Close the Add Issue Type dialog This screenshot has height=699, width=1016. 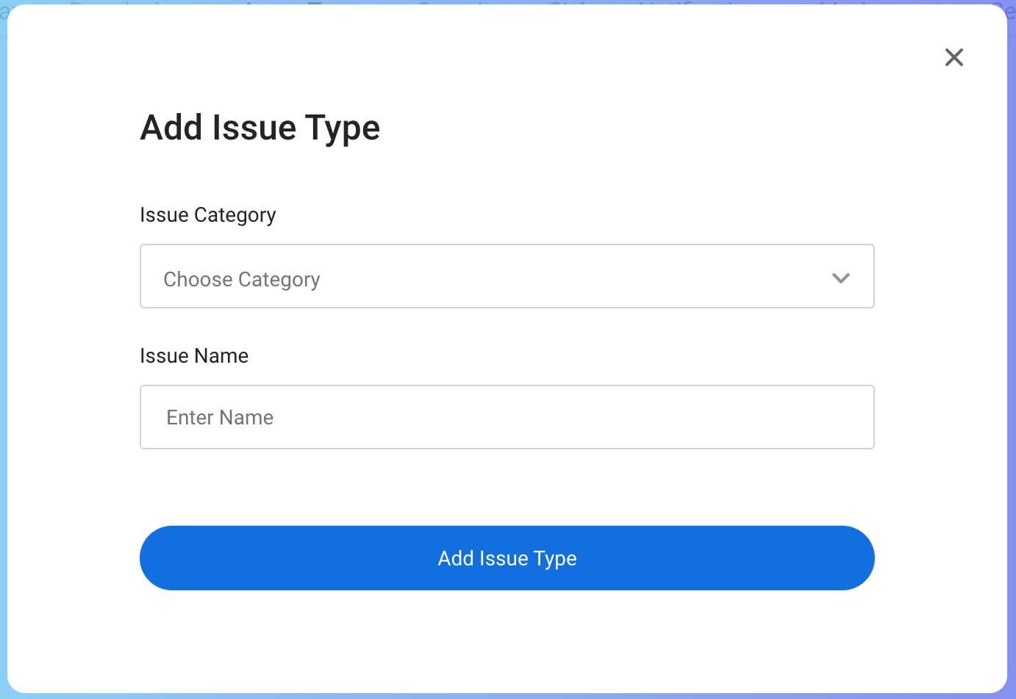point(954,57)
